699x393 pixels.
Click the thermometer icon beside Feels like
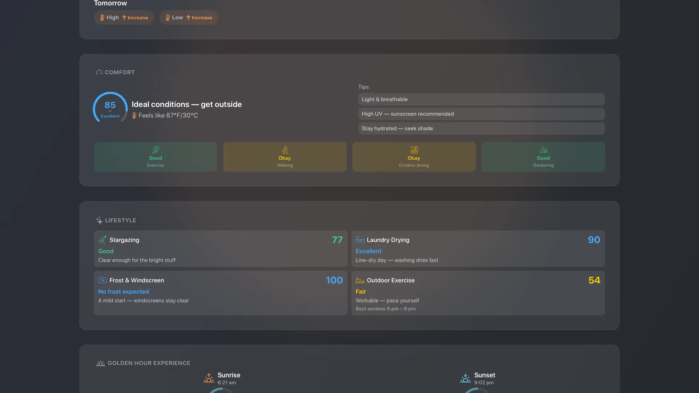(134, 115)
